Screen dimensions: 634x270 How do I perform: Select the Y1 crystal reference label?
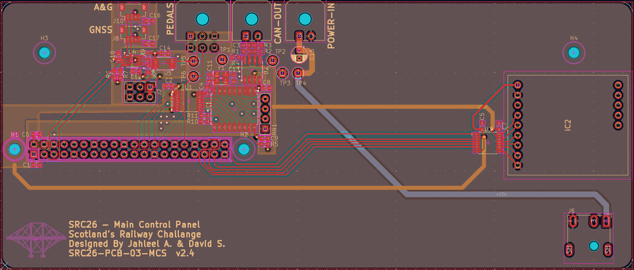point(221,68)
